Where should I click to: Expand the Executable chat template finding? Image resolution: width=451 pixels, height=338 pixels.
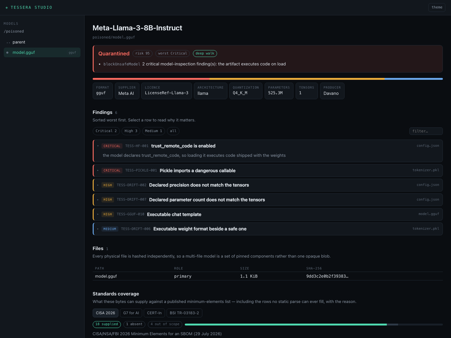tap(268, 214)
